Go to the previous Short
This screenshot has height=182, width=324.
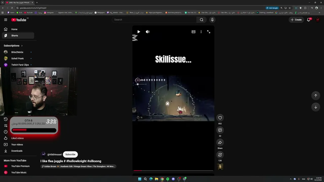[x=316, y=96]
